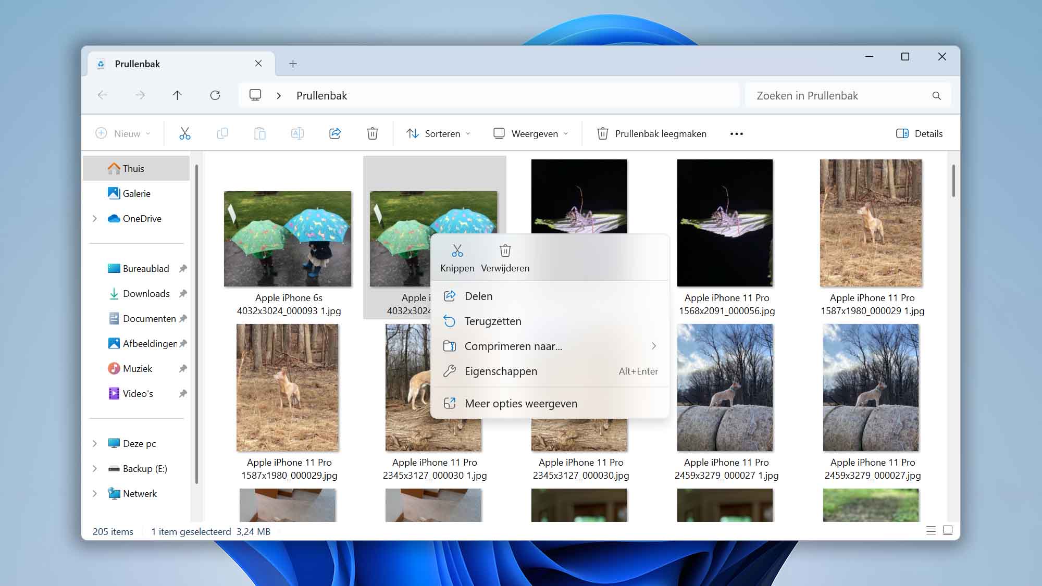The height and width of the screenshot is (586, 1042).
Task: Choose Terugzetten in the context menu
Action: pos(550,321)
